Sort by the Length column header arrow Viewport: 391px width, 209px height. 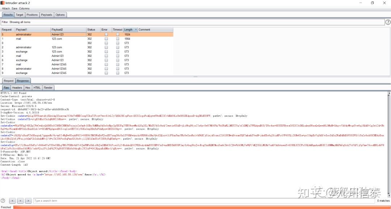coord(136,30)
